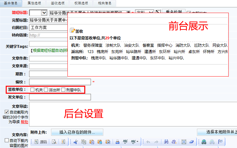Viewport: 237px width, 148px height.
Task: Click 插入已存在的附件 button
Action: pos(77,132)
